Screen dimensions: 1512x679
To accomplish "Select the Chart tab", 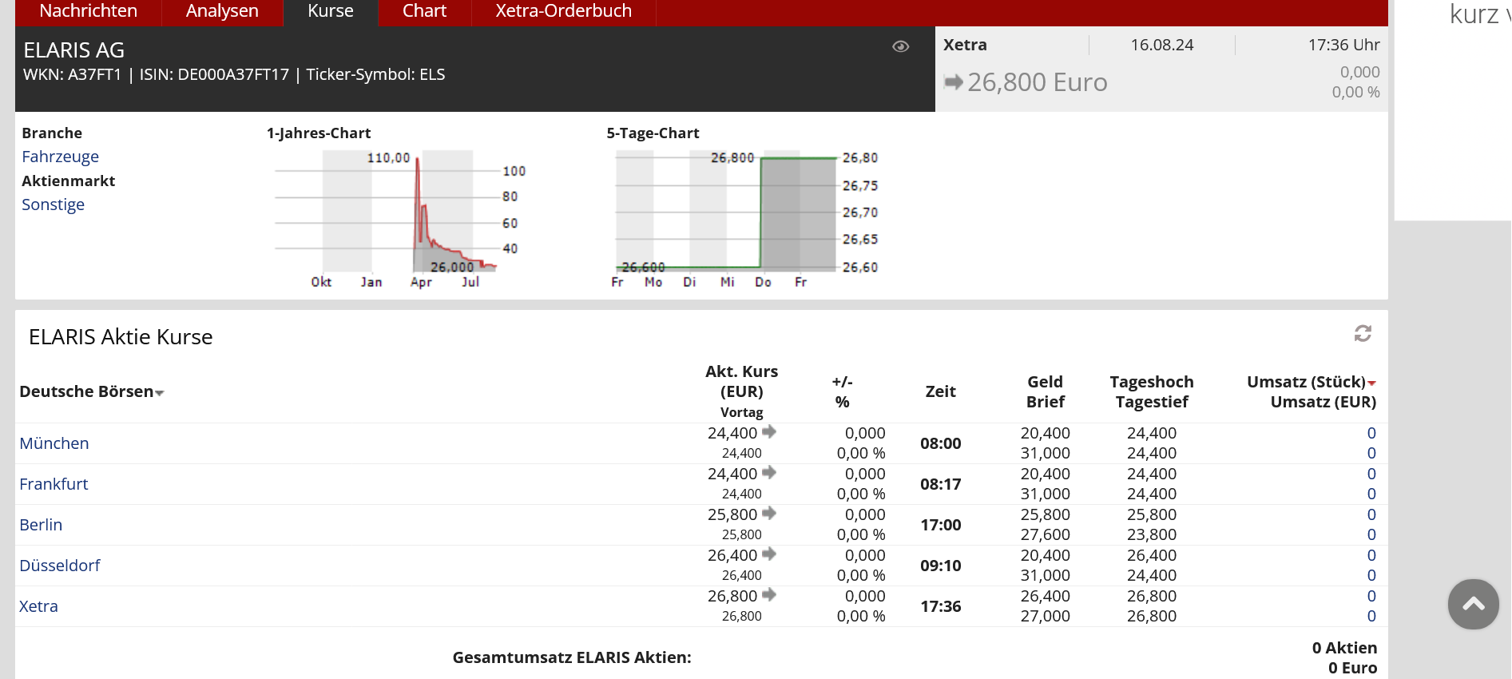I will click(x=424, y=11).
